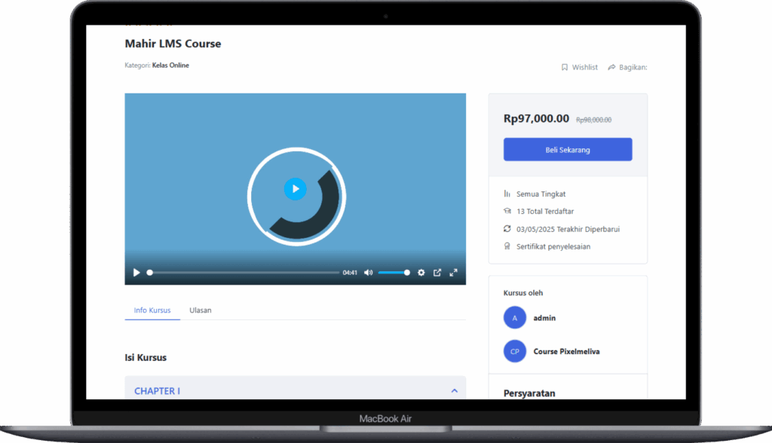Click the Wishlist bookmark icon
Viewport: 772px width, 443px height.
[x=565, y=67]
